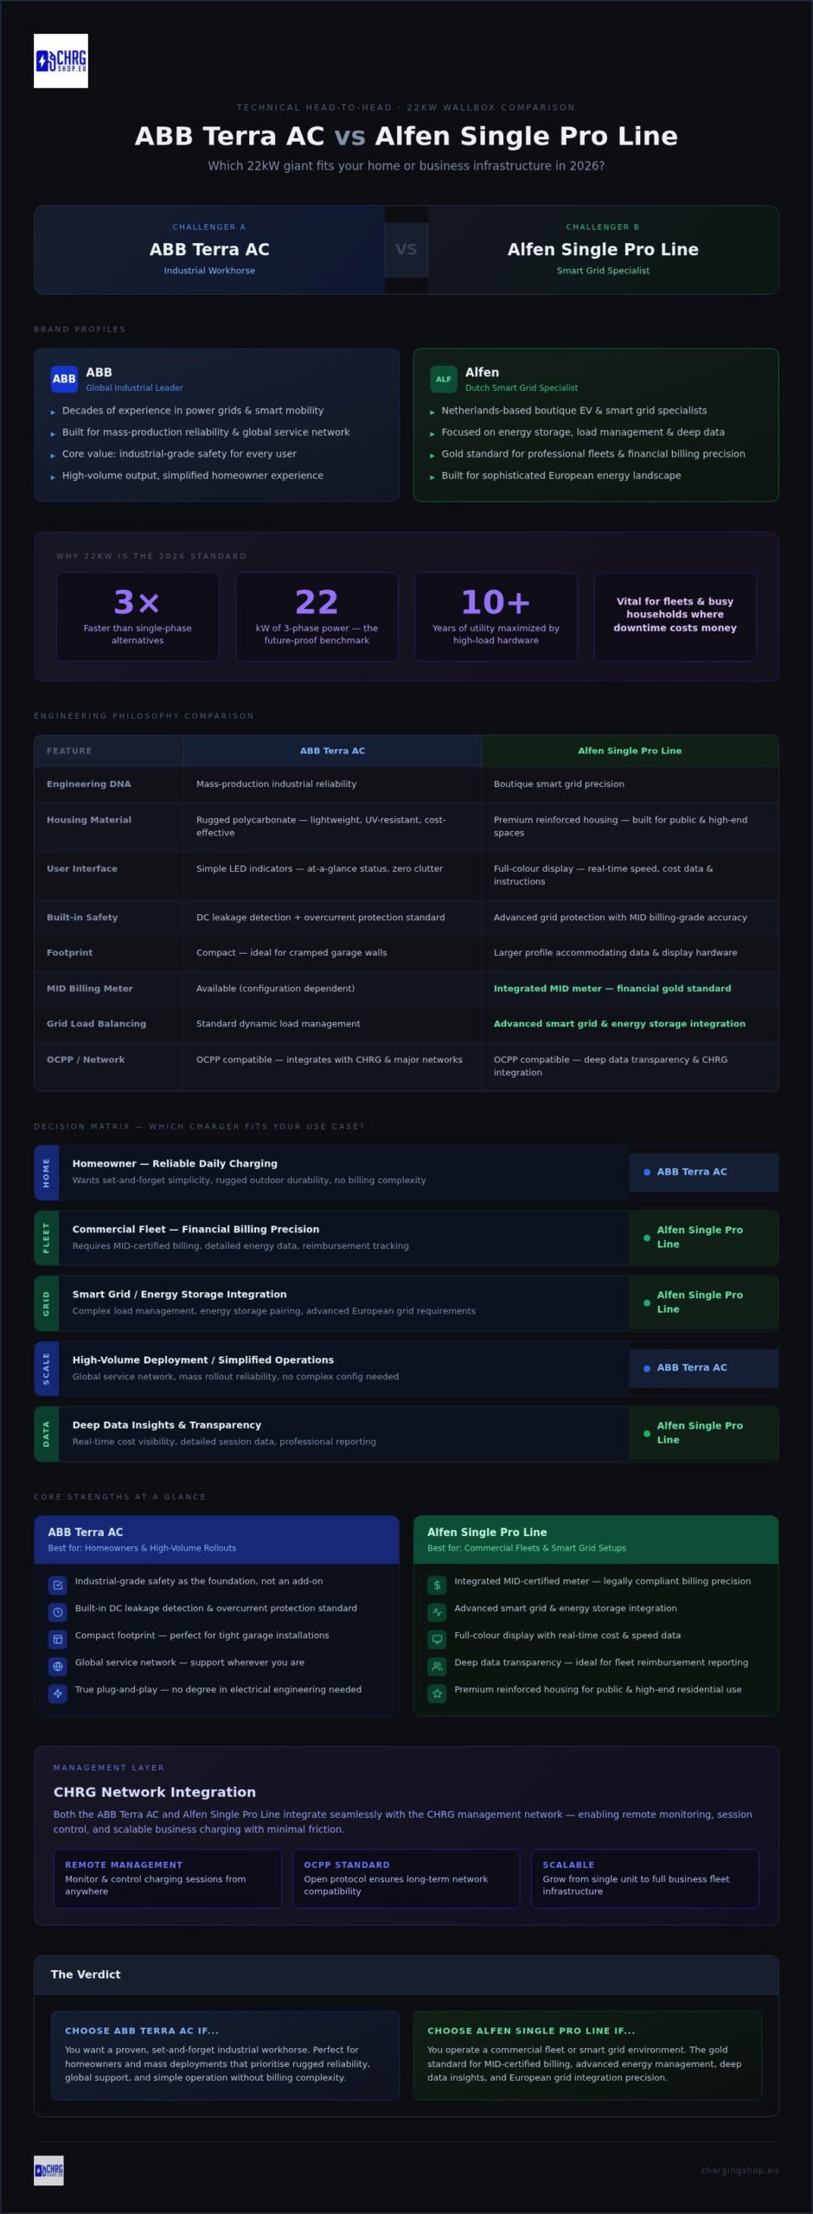The height and width of the screenshot is (2214, 813).
Task: Click the 'Housing Material' feature row label
Action: coord(89,820)
